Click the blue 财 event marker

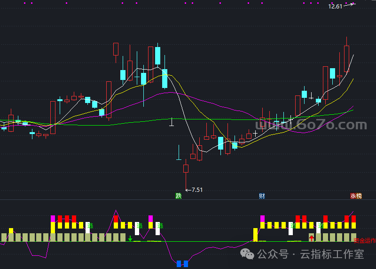point(262,196)
